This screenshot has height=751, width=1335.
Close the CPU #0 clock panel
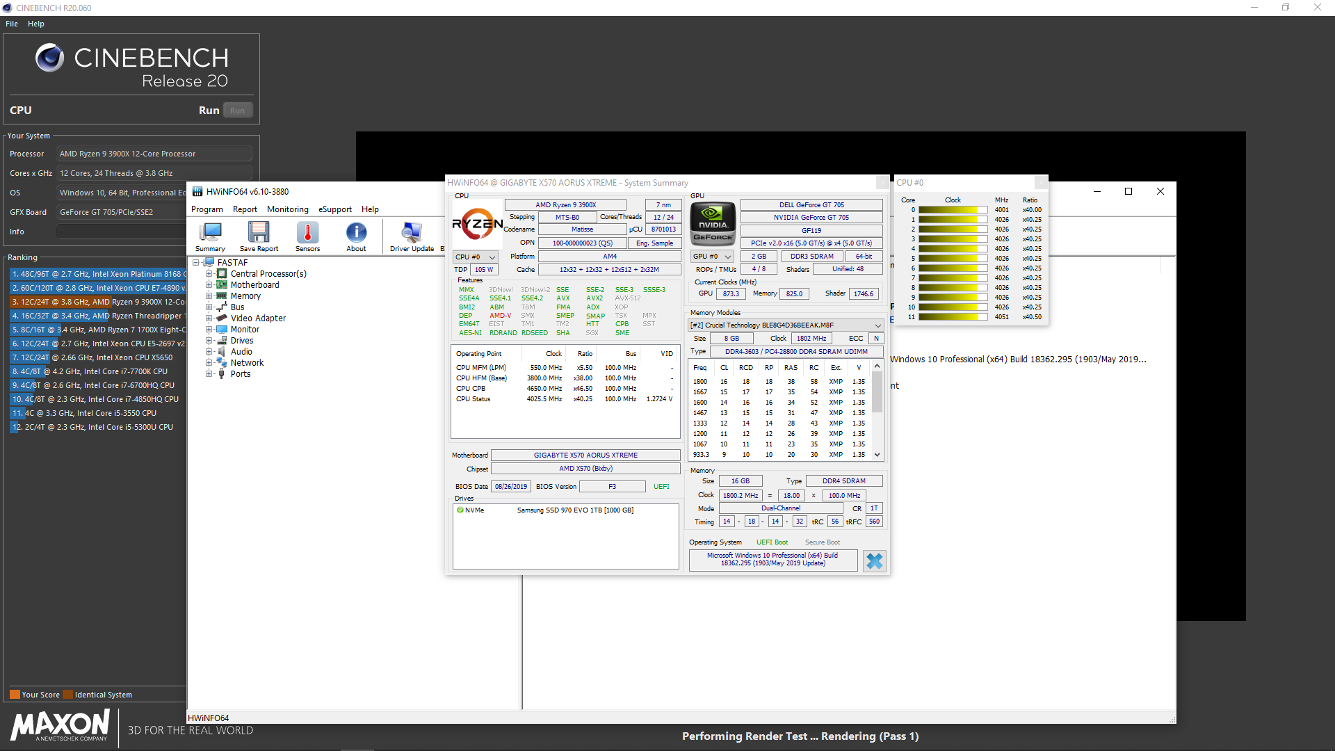coord(1040,182)
